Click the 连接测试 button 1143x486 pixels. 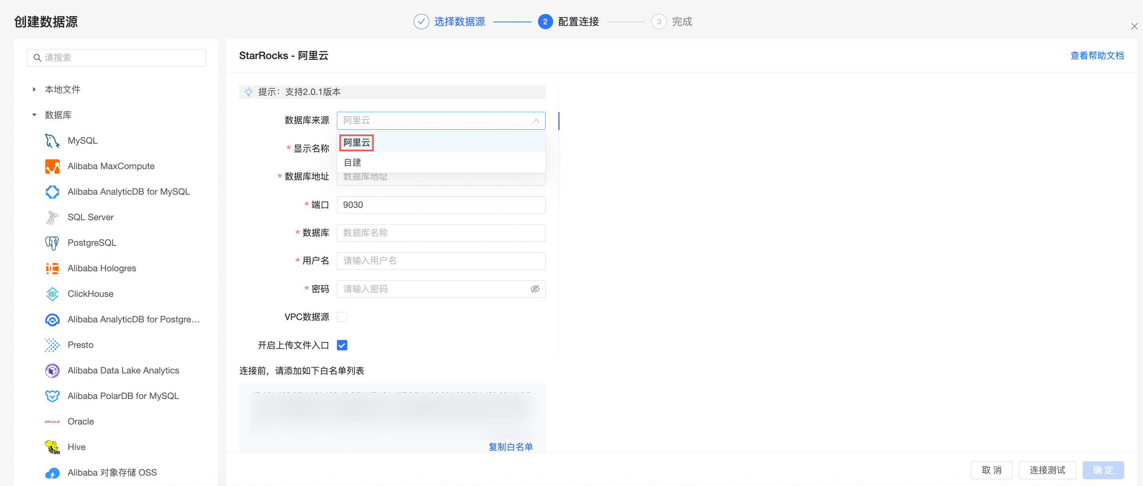pyautogui.click(x=1047, y=470)
